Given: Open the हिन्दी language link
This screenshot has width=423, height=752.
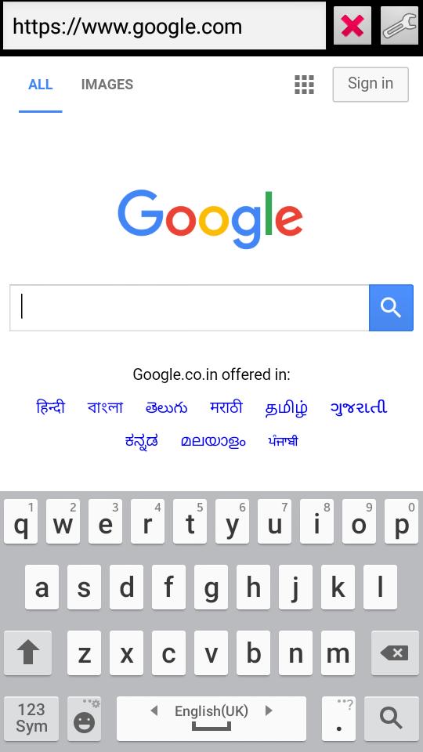Looking at the screenshot, I should pyautogui.click(x=50, y=407).
